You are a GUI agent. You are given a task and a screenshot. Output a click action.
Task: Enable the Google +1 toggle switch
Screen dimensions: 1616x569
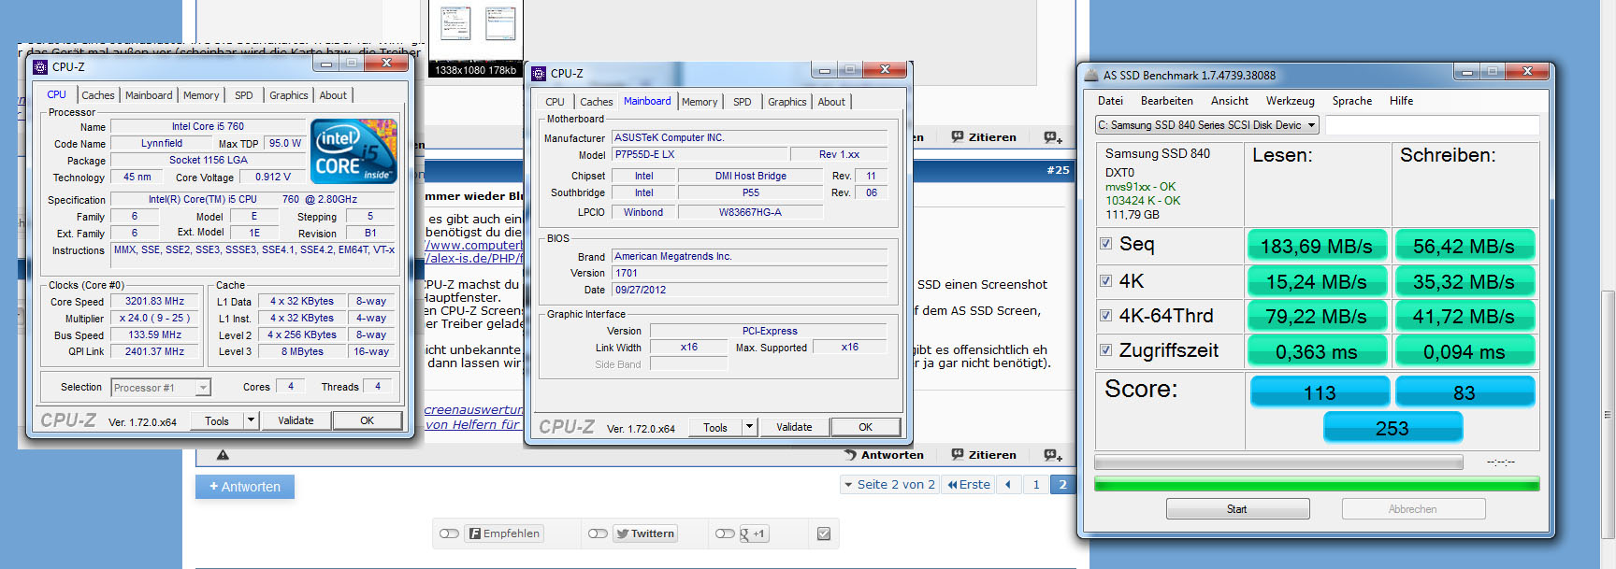tap(725, 533)
